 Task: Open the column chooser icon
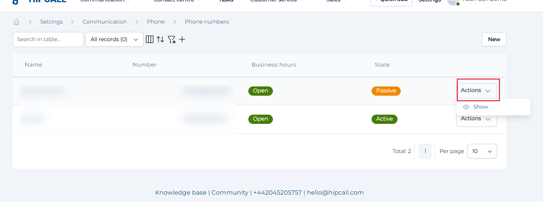coord(150,39)
